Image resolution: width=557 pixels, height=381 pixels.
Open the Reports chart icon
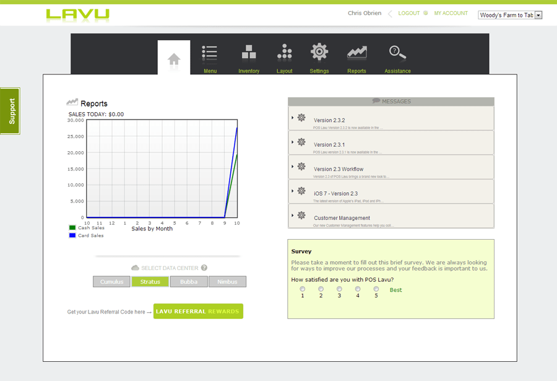(x=356, y=52)
